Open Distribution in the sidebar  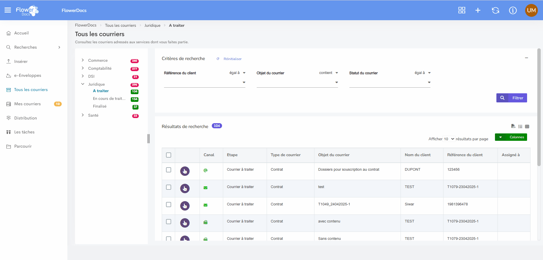click(x=26, y=118)
